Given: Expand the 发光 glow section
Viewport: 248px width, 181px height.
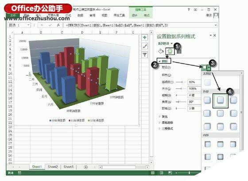Looking at the screenshot, I should (x=163, y=116).
